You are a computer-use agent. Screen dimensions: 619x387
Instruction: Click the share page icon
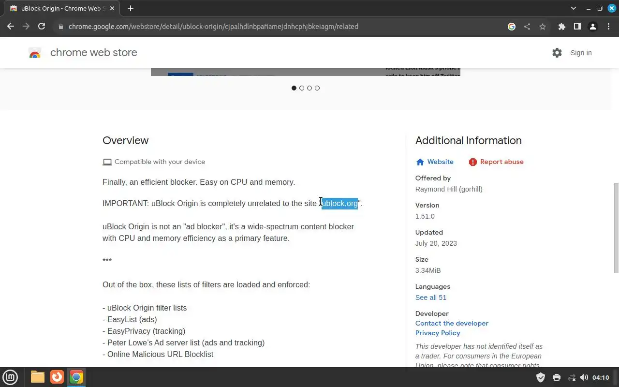(527, 27)
